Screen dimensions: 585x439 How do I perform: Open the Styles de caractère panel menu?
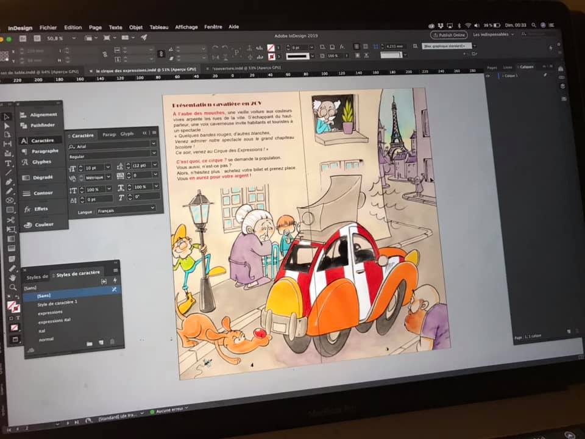tap(115, 270)
